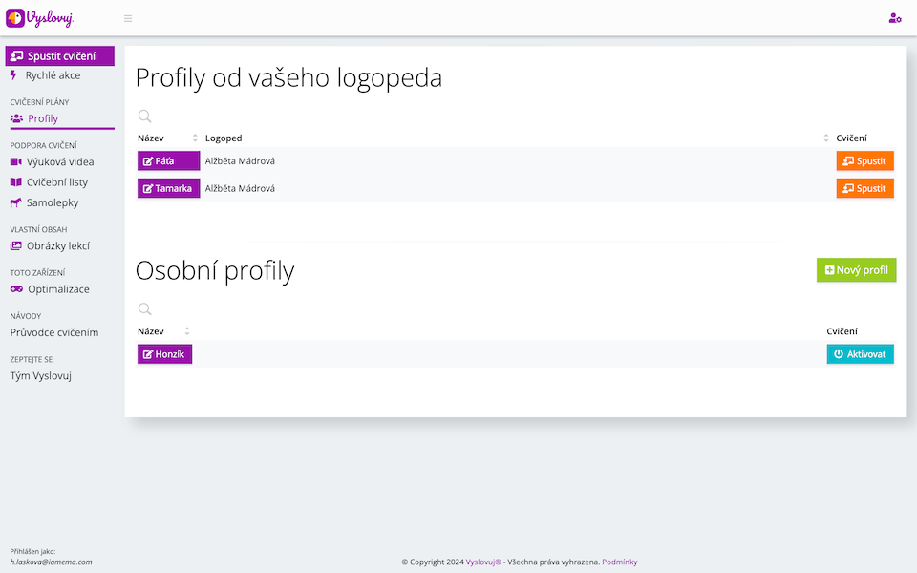Edit the Páťa profile

coord(168,161)
